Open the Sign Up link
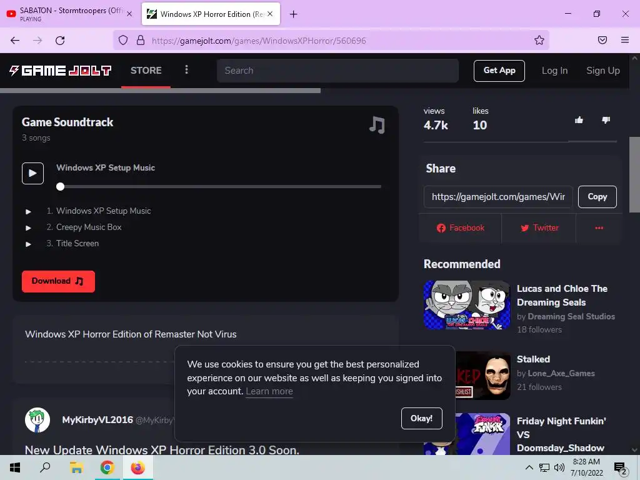Screen dimensions: 640x480 (x=603, y=71)
